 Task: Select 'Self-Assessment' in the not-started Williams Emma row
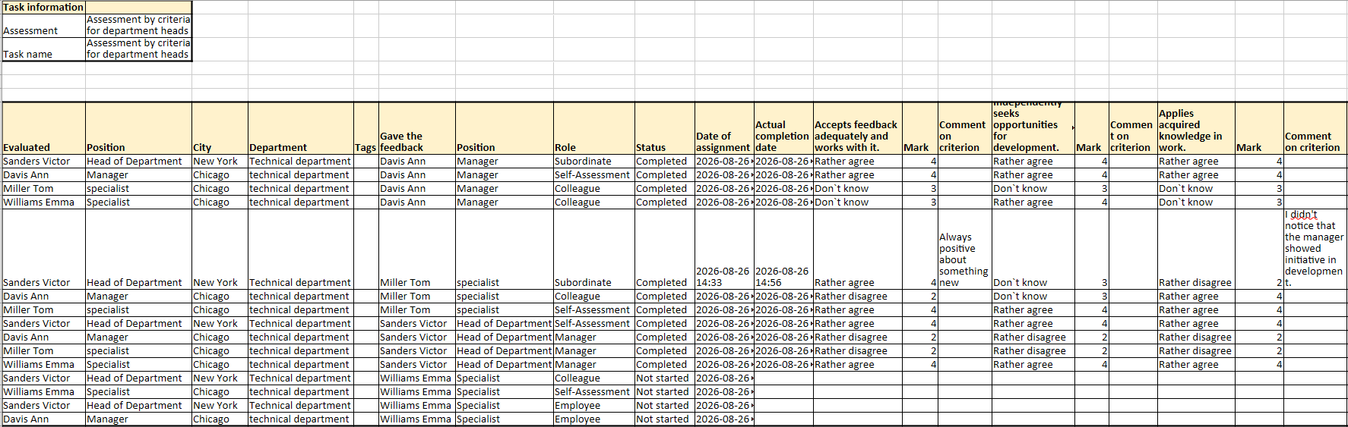594,392
